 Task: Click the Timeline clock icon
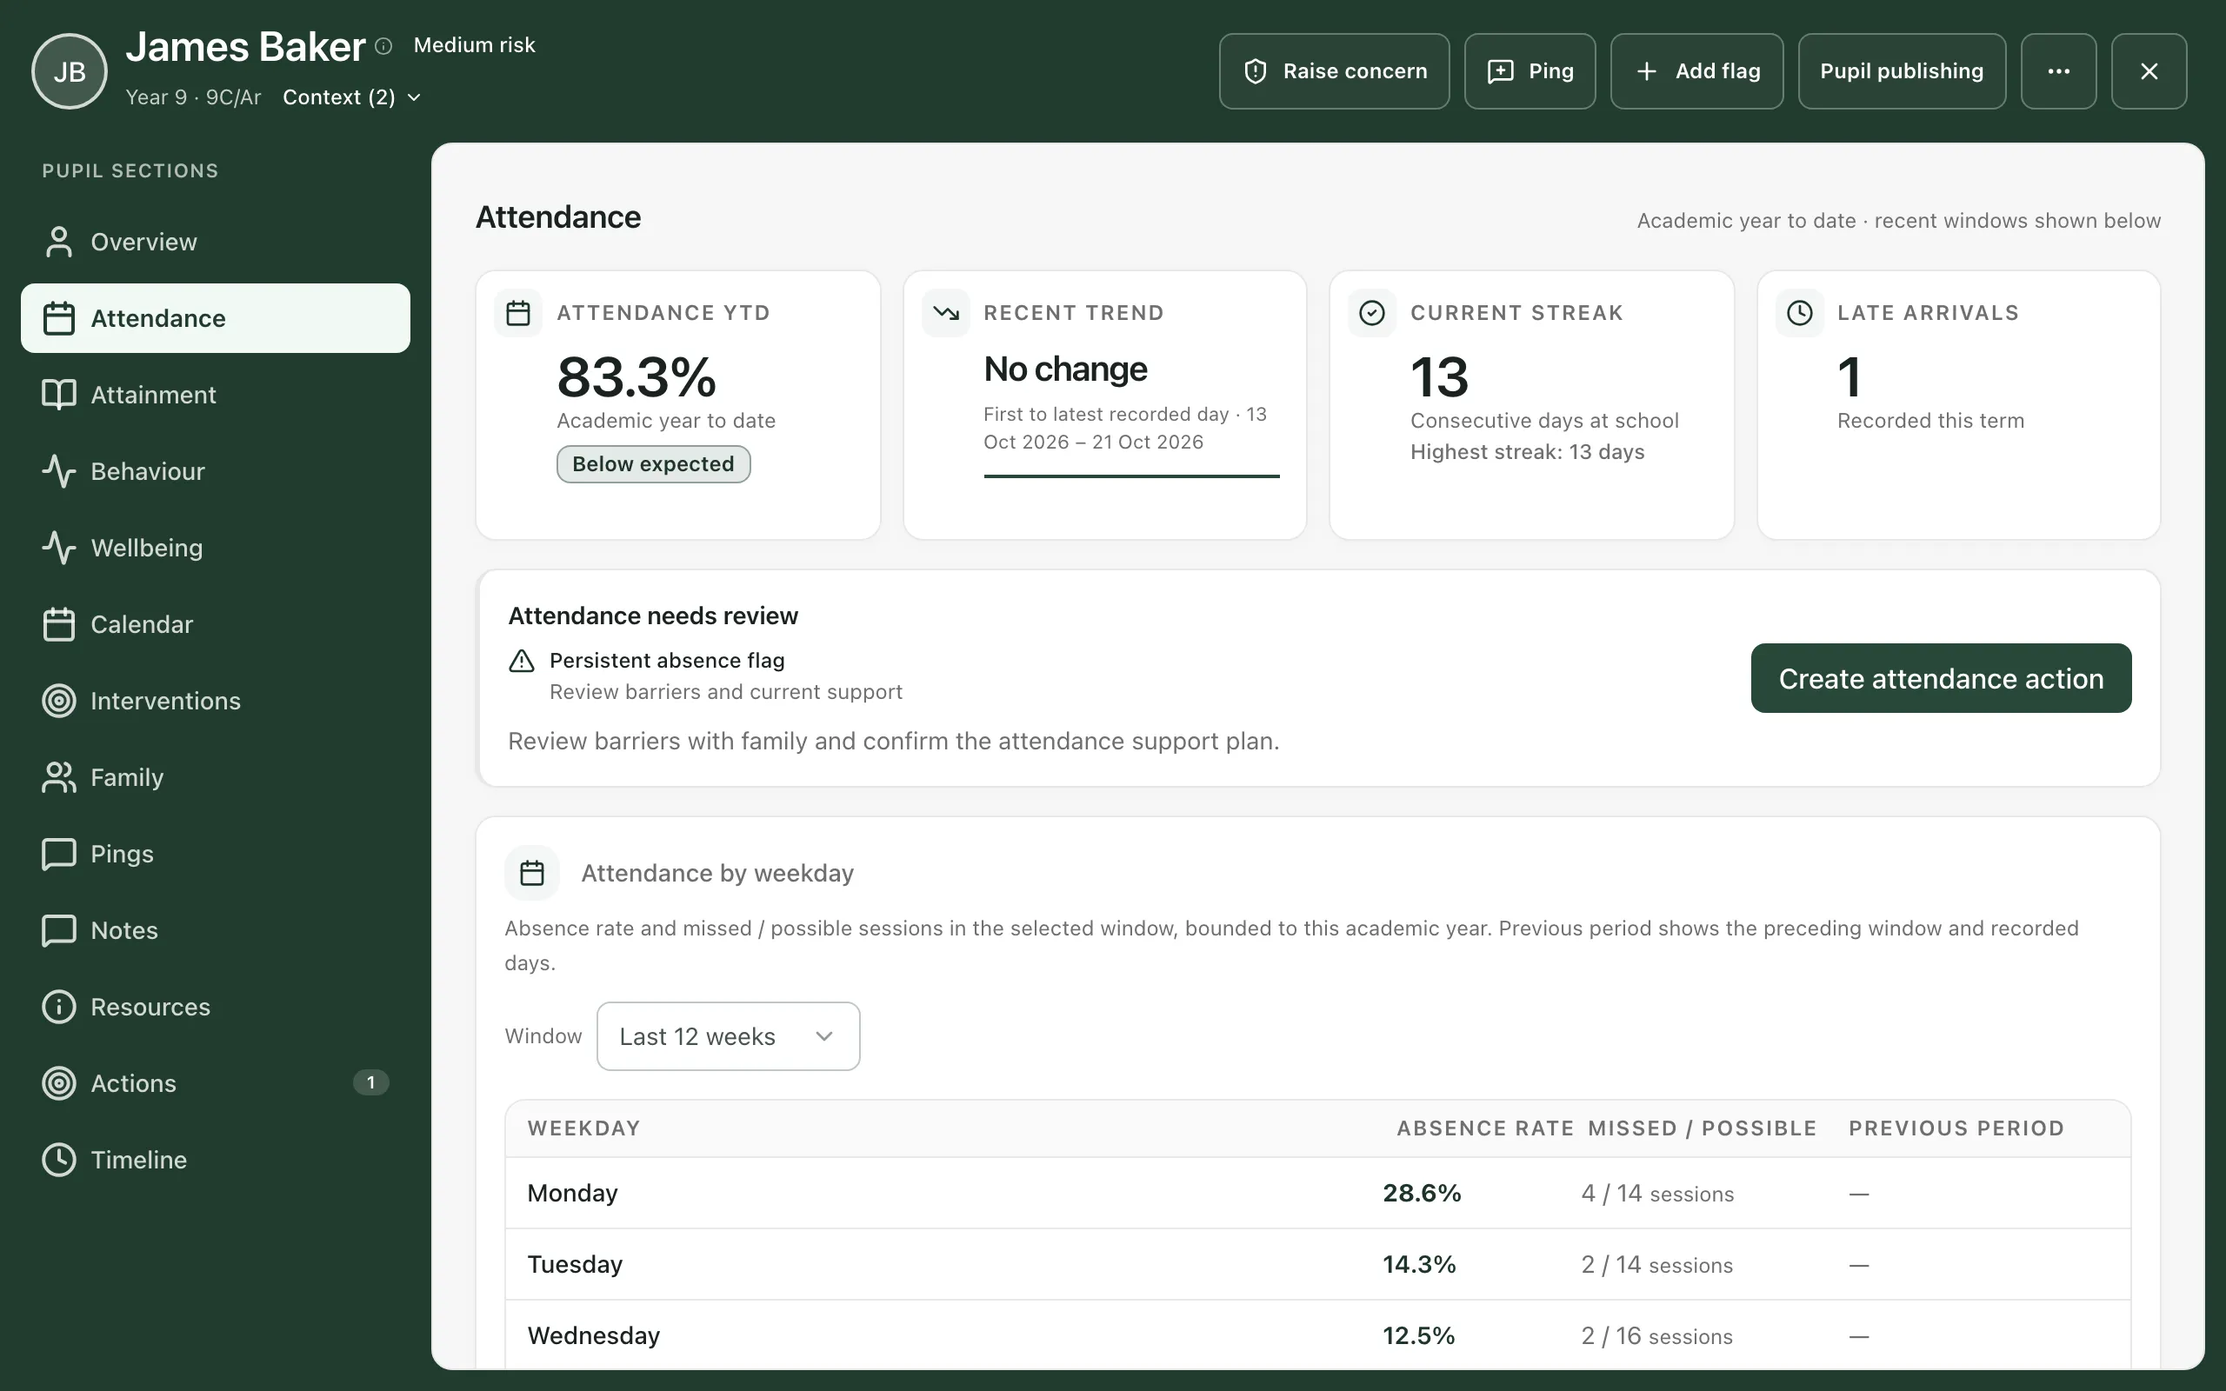click(59, 1159)
